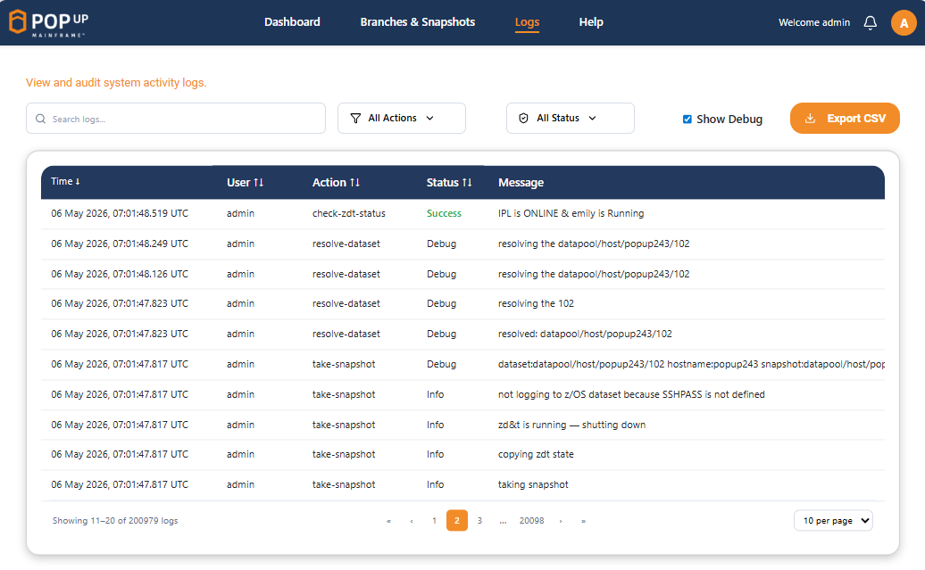Jump to the last page of logs

coord(583,521)
